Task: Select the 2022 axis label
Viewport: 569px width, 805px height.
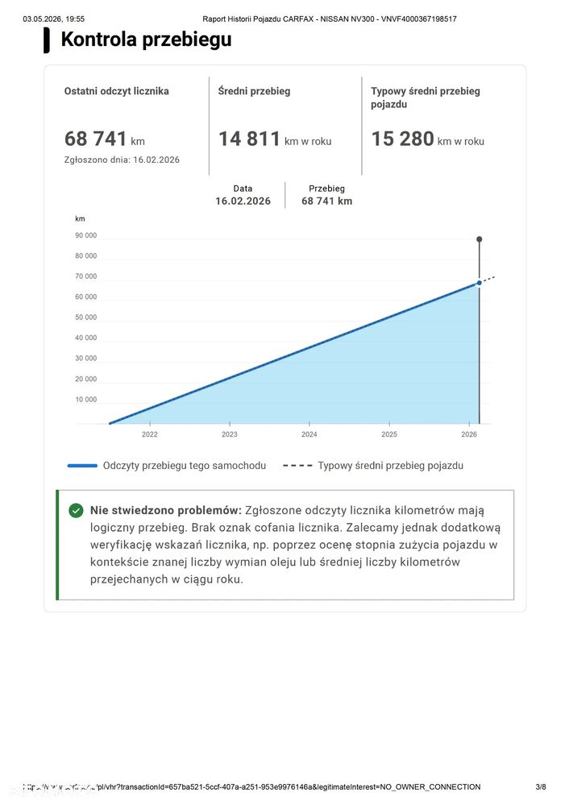Action: (150, 434)
